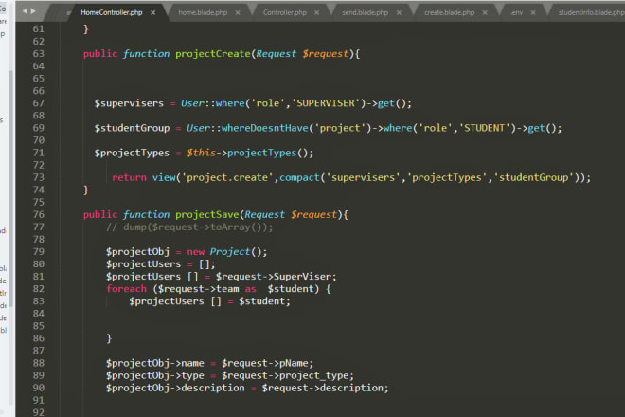
Task: Click the compact function call
Action: coord(300,177)
